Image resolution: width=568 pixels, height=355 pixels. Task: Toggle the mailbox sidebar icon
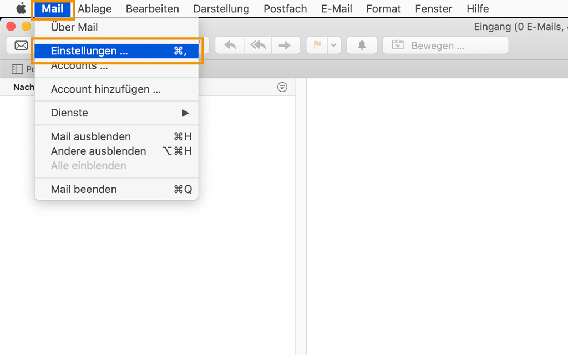coord(17,69)
